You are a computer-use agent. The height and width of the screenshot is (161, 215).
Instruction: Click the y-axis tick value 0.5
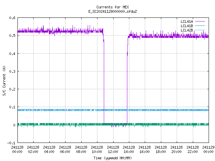click(12, 36)
